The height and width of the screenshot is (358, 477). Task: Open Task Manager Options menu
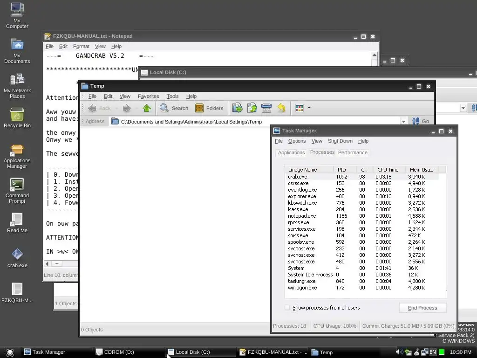[x=297, y=141]
